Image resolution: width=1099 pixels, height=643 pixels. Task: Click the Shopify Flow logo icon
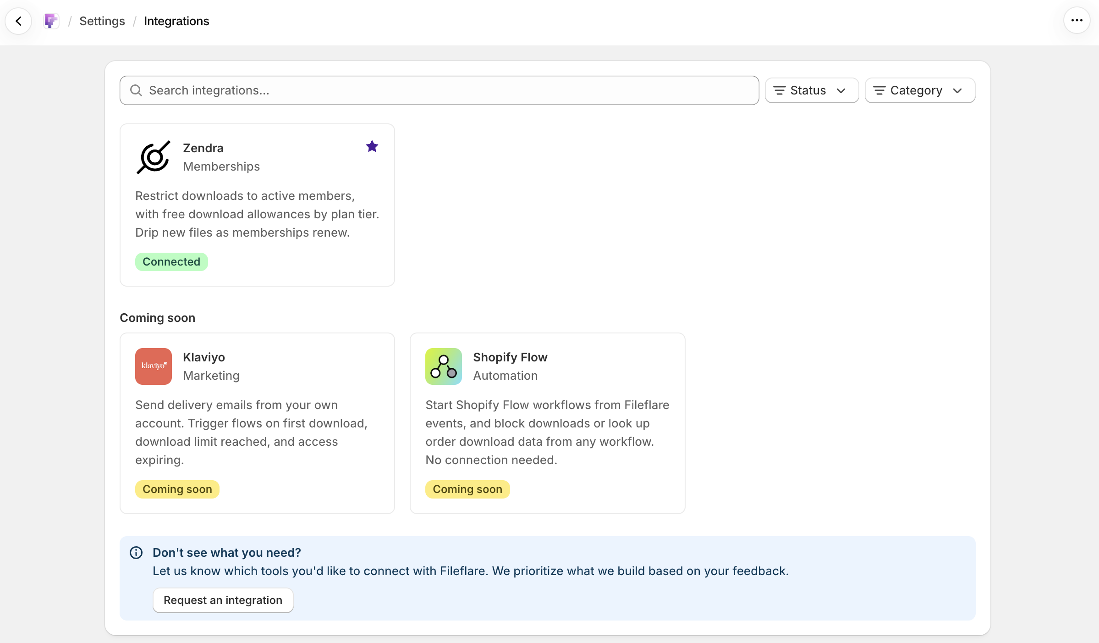click(x=444, y=366)
